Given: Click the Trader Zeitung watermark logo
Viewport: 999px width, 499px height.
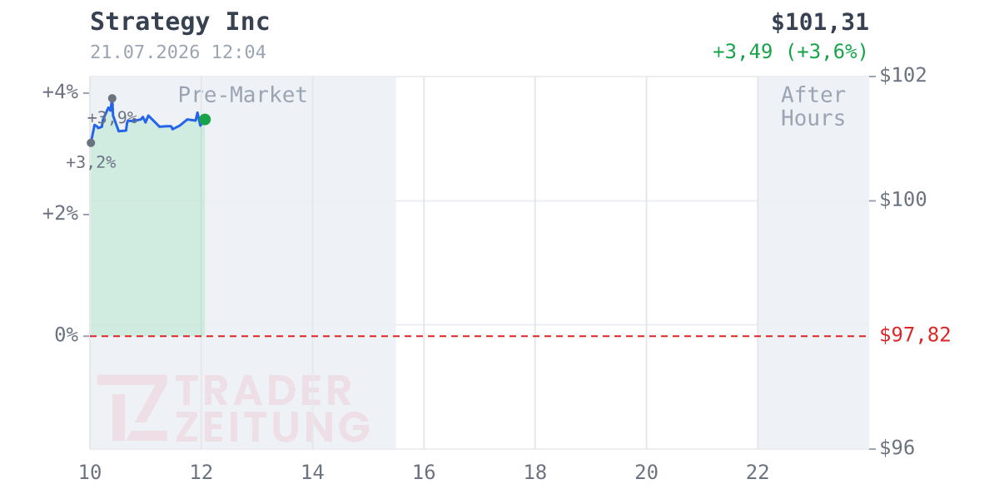Looking at the screenshot, I should click(233, 408).
